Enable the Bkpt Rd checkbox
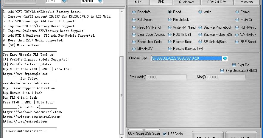 click(234, 65)
